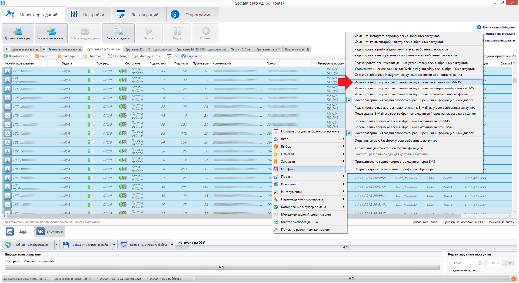Expand the Возобновить dropdown

(30, 56)
